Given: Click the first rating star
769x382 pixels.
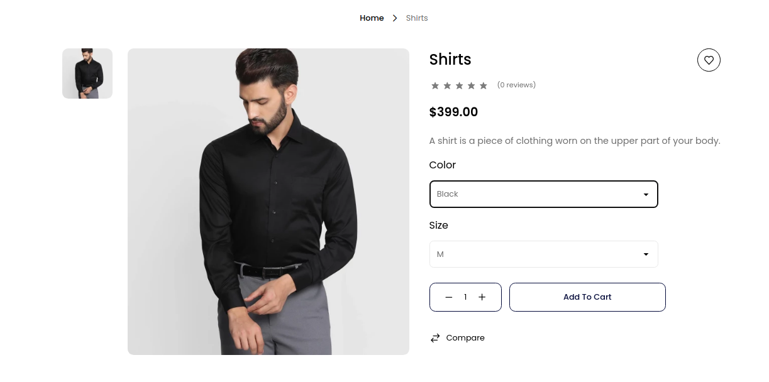Looking at the screenshot, I should [x=435, y=85].
